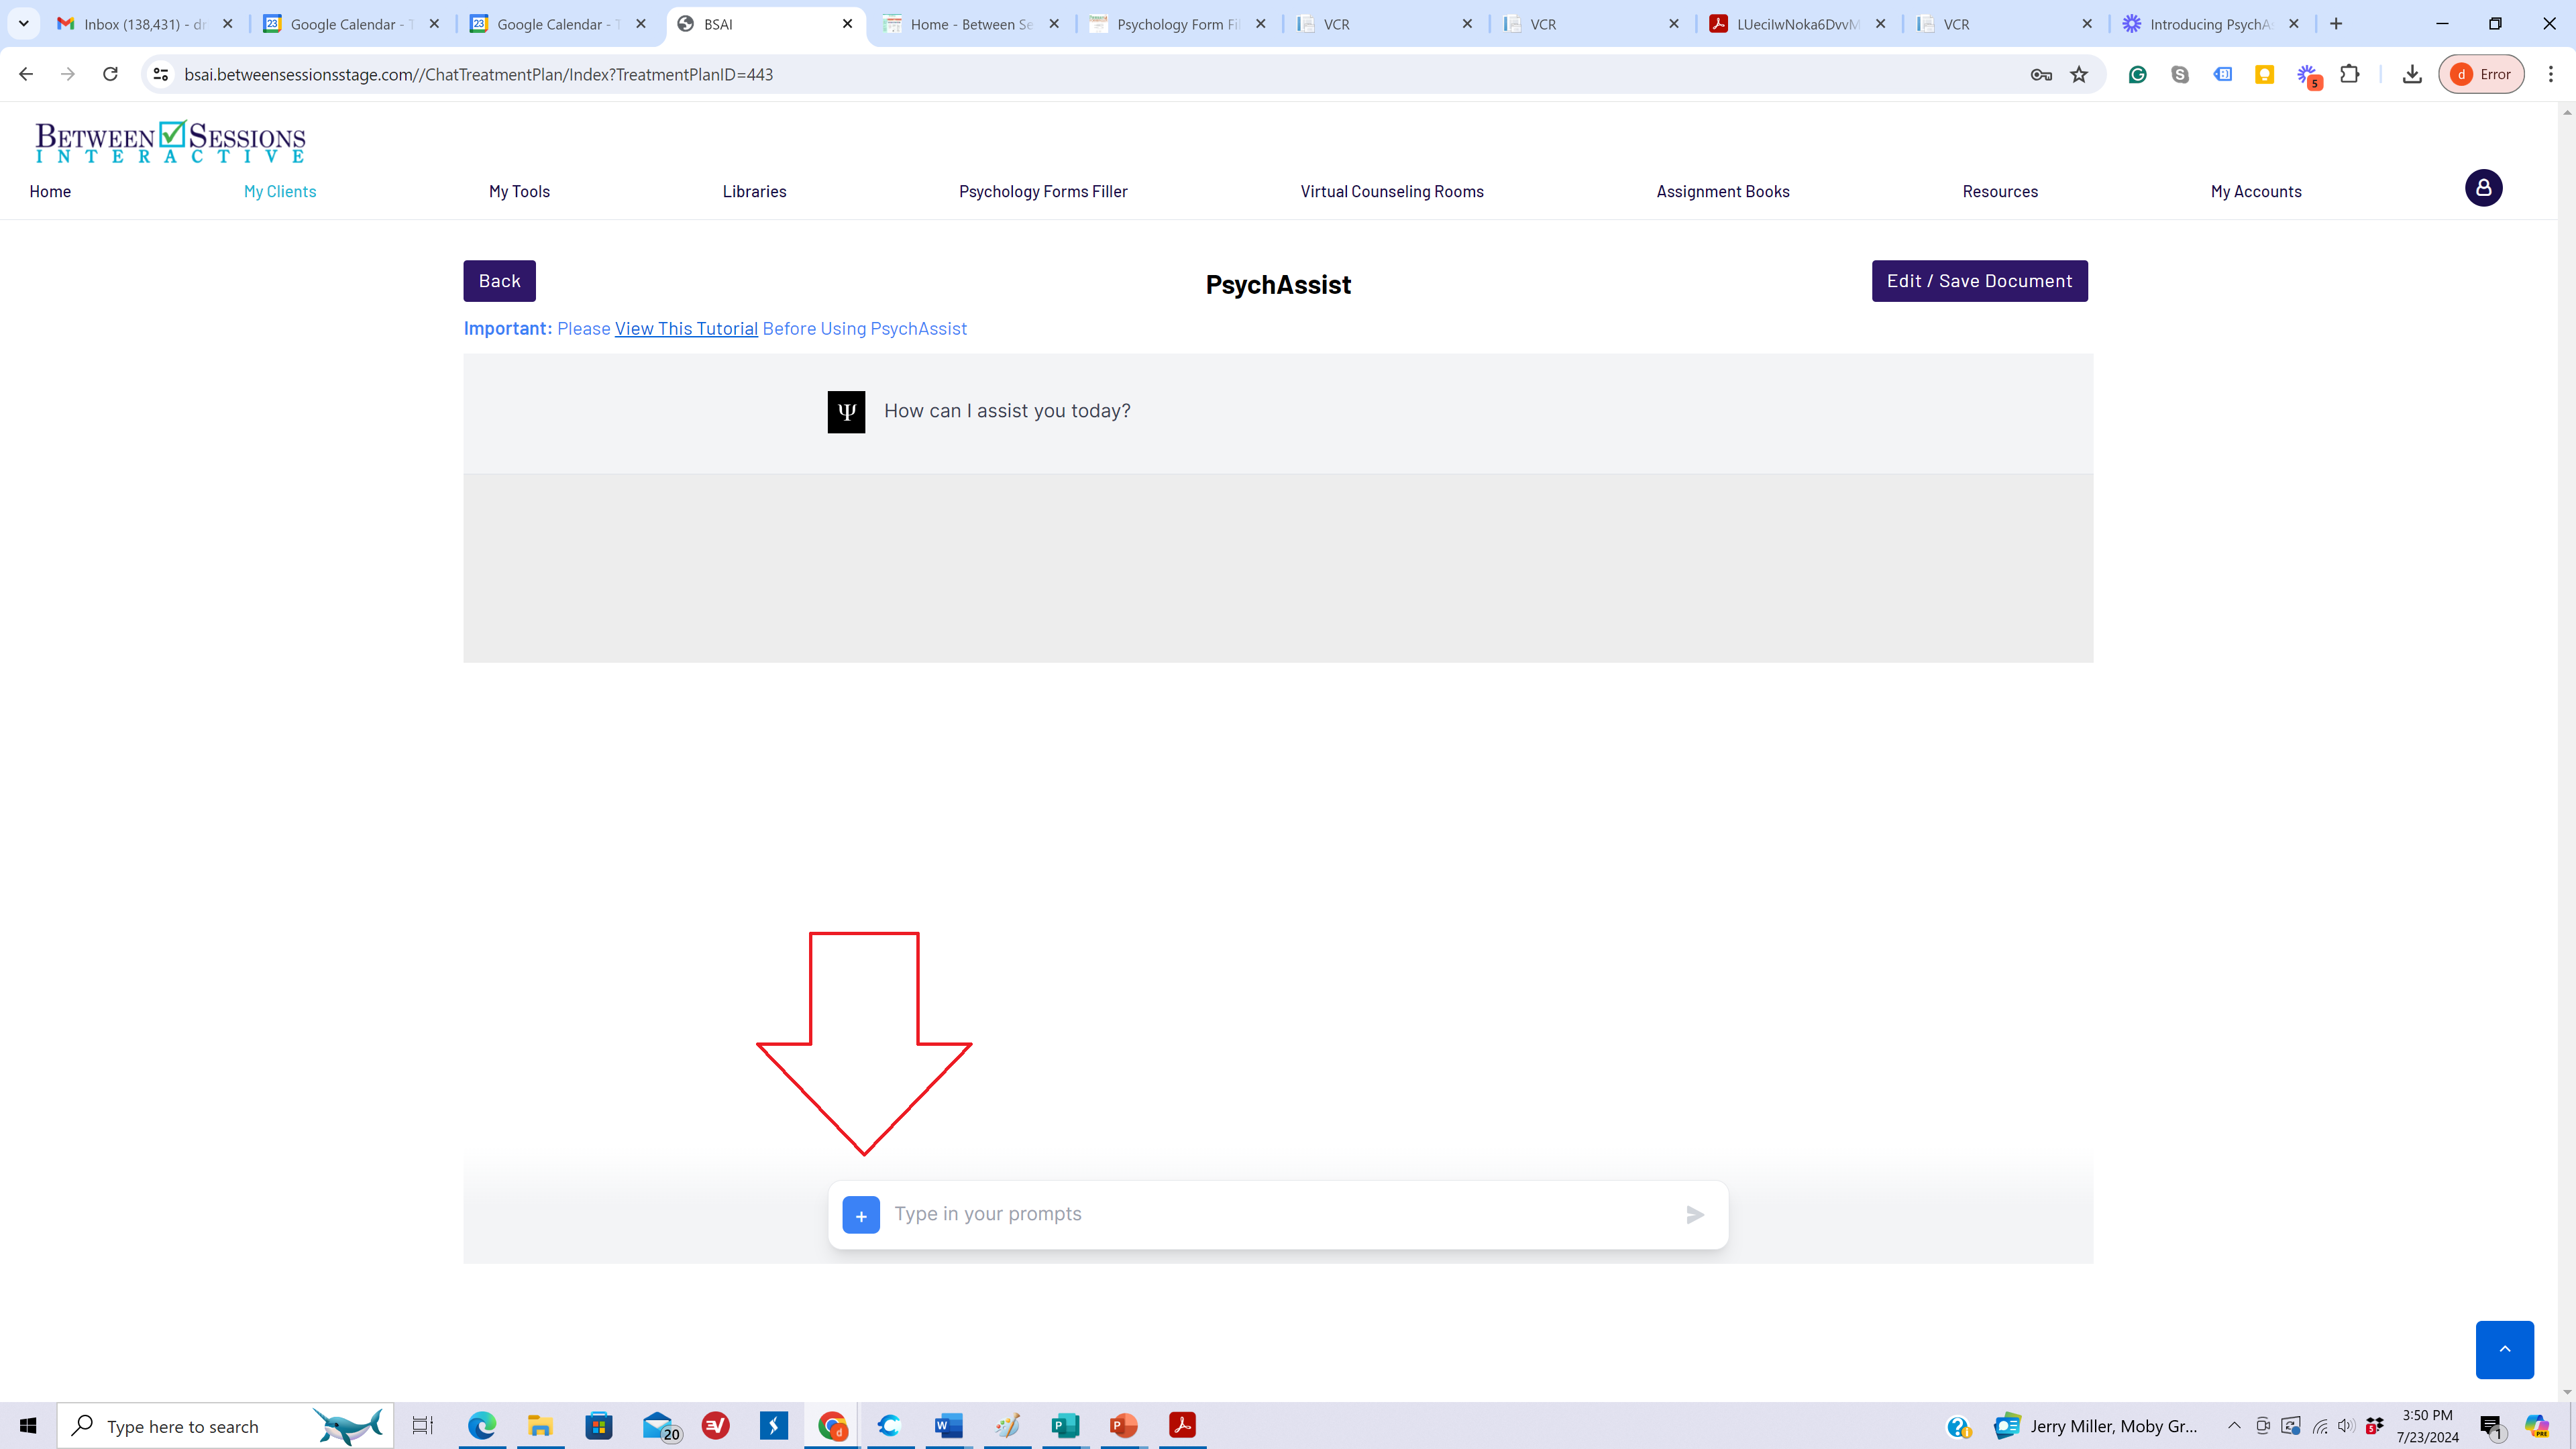Go back with the browser back arrow
Viewport: 2576px width, 1449px height.
pyautogui.click(x=26, y=74)
